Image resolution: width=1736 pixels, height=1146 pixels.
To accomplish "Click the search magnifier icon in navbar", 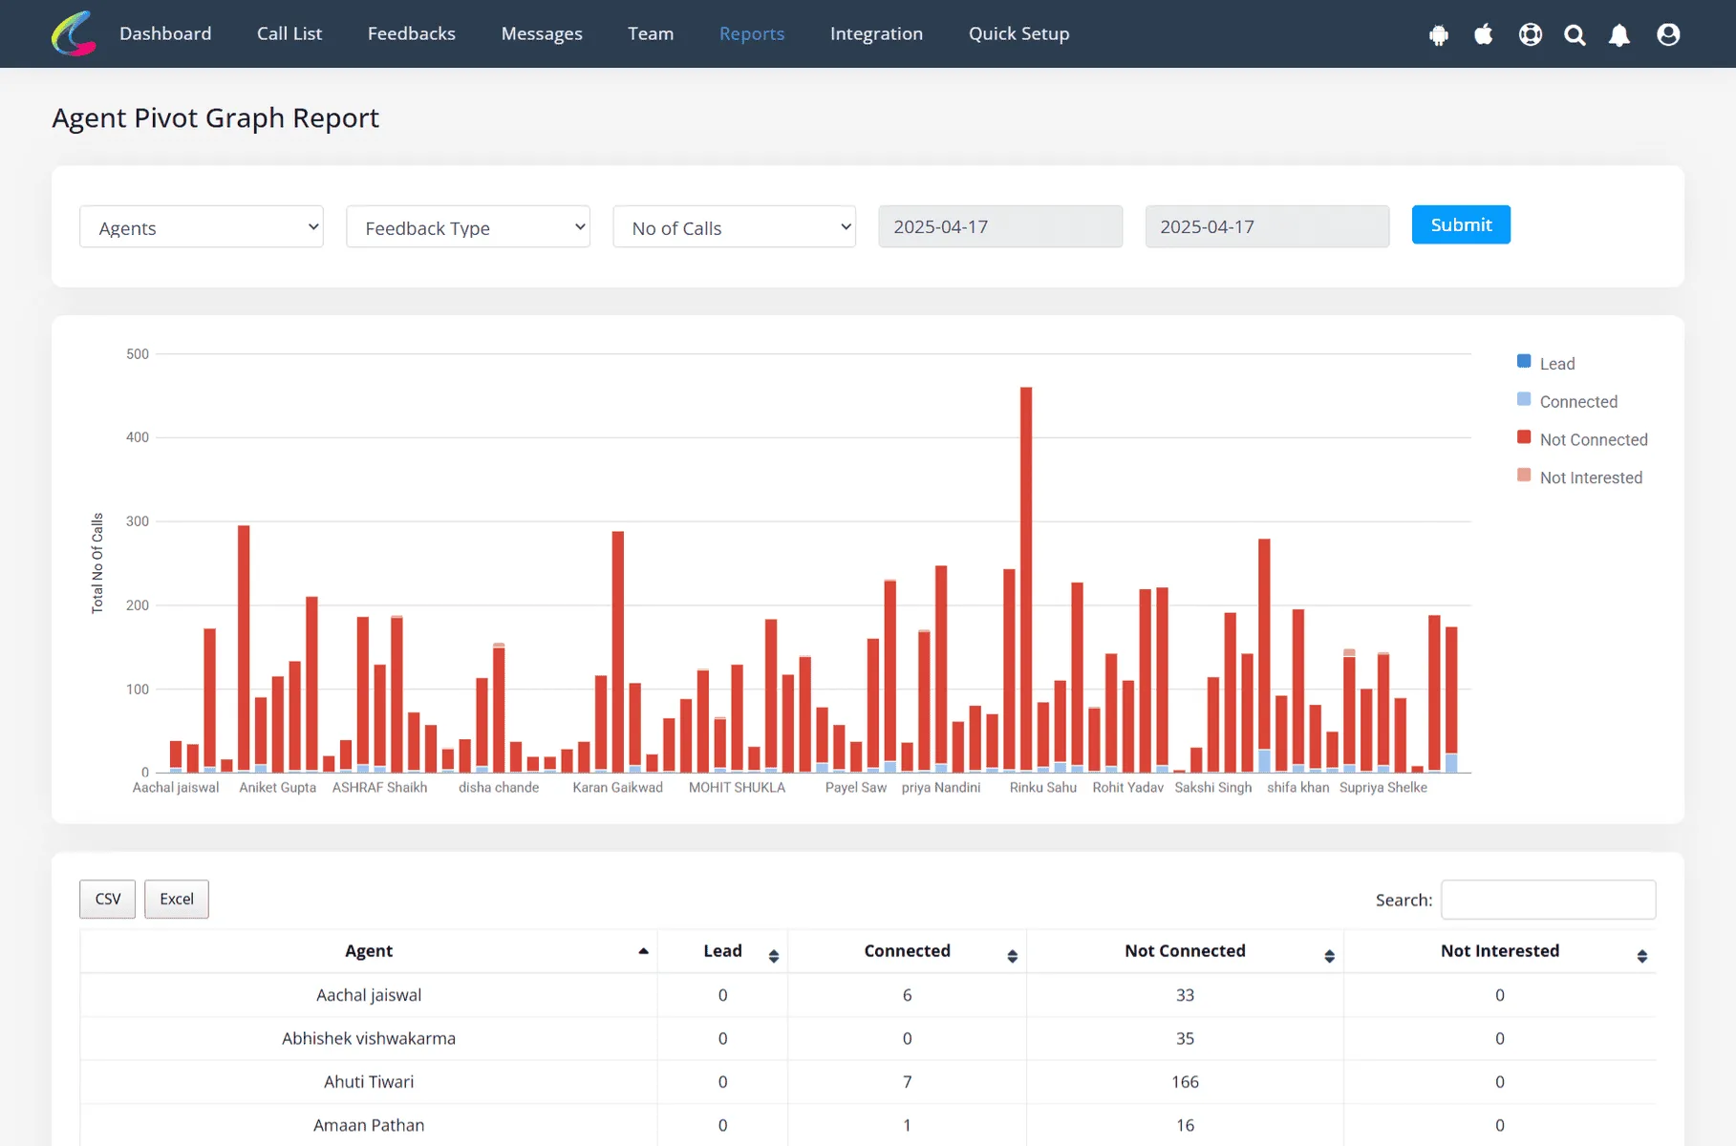I will click(1575, 35).
